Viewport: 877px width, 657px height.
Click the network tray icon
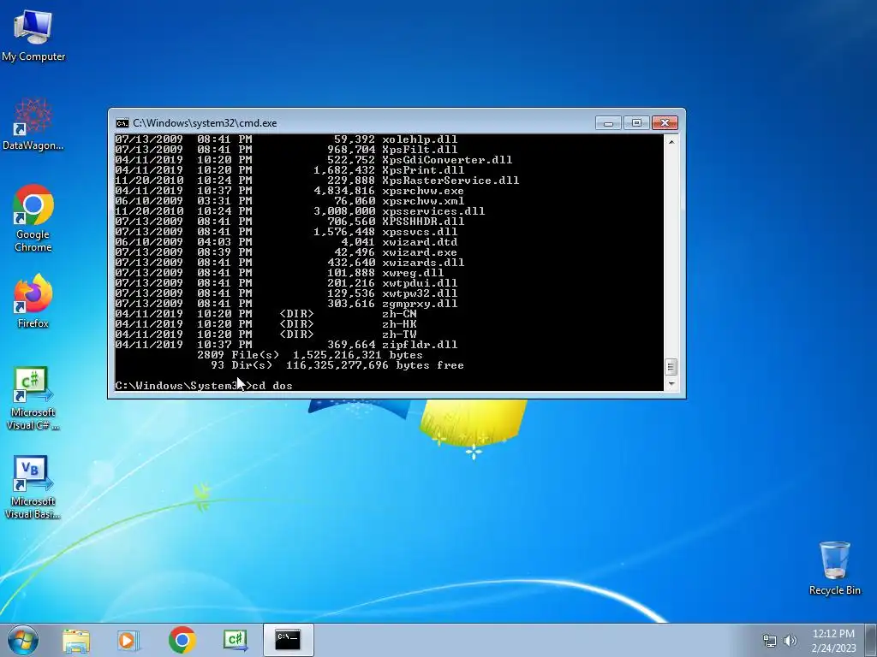[x=770, y=641]
